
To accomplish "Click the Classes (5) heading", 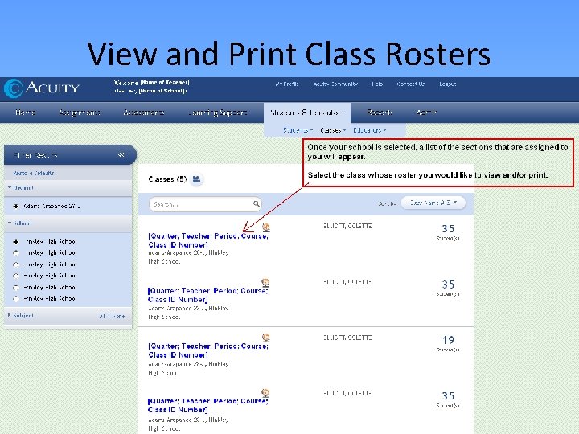I will pyautogui.click(x=167, y=179).
